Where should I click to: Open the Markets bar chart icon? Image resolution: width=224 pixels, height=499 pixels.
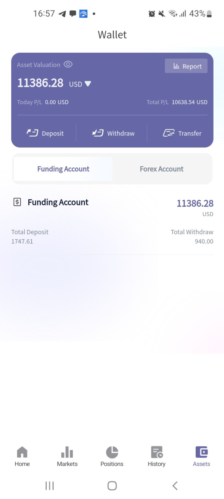[67, 452]
